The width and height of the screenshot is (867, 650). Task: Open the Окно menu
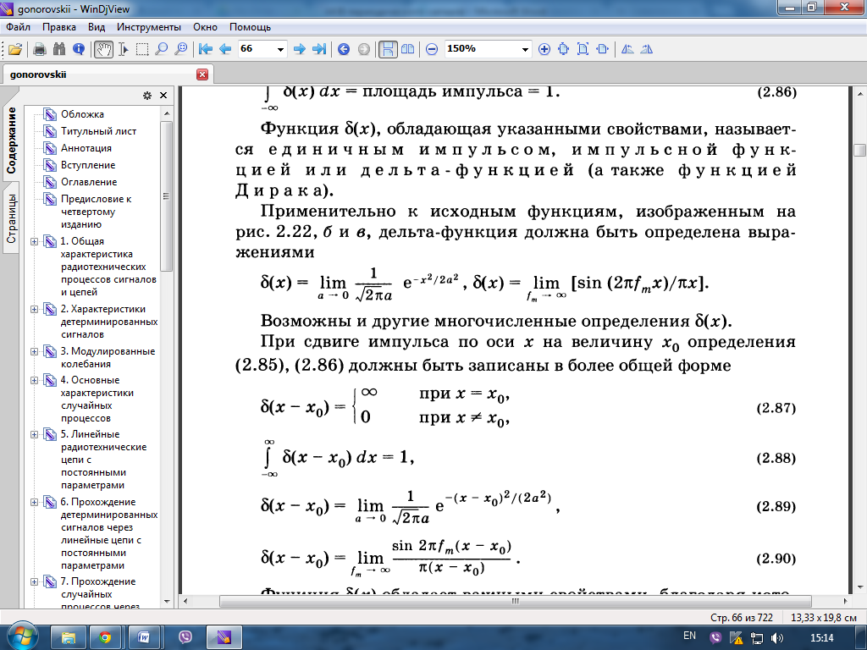point(205,27)
